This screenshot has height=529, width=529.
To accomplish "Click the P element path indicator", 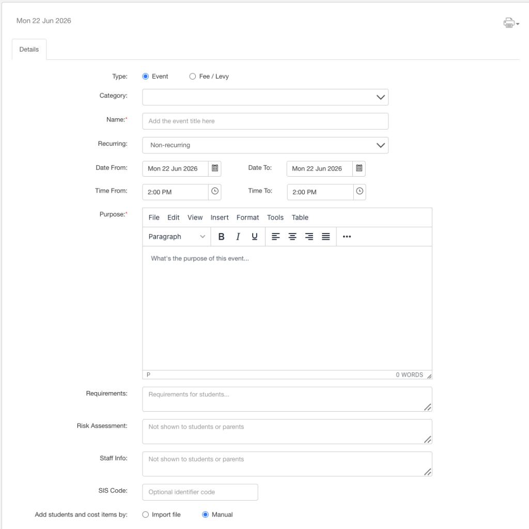I will tap(148, 375).
